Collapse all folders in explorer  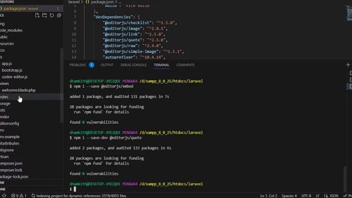click(59, 15)
